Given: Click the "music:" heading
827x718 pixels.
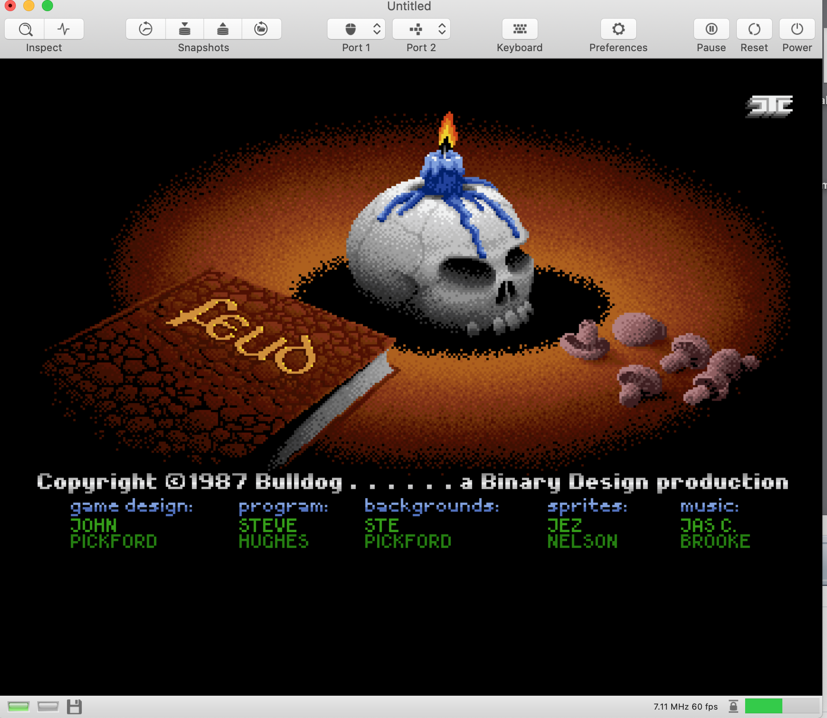Looking at the screenshot, I should (x=709, y=506).
